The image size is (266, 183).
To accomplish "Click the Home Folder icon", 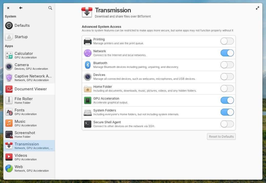I will point(88,89).
